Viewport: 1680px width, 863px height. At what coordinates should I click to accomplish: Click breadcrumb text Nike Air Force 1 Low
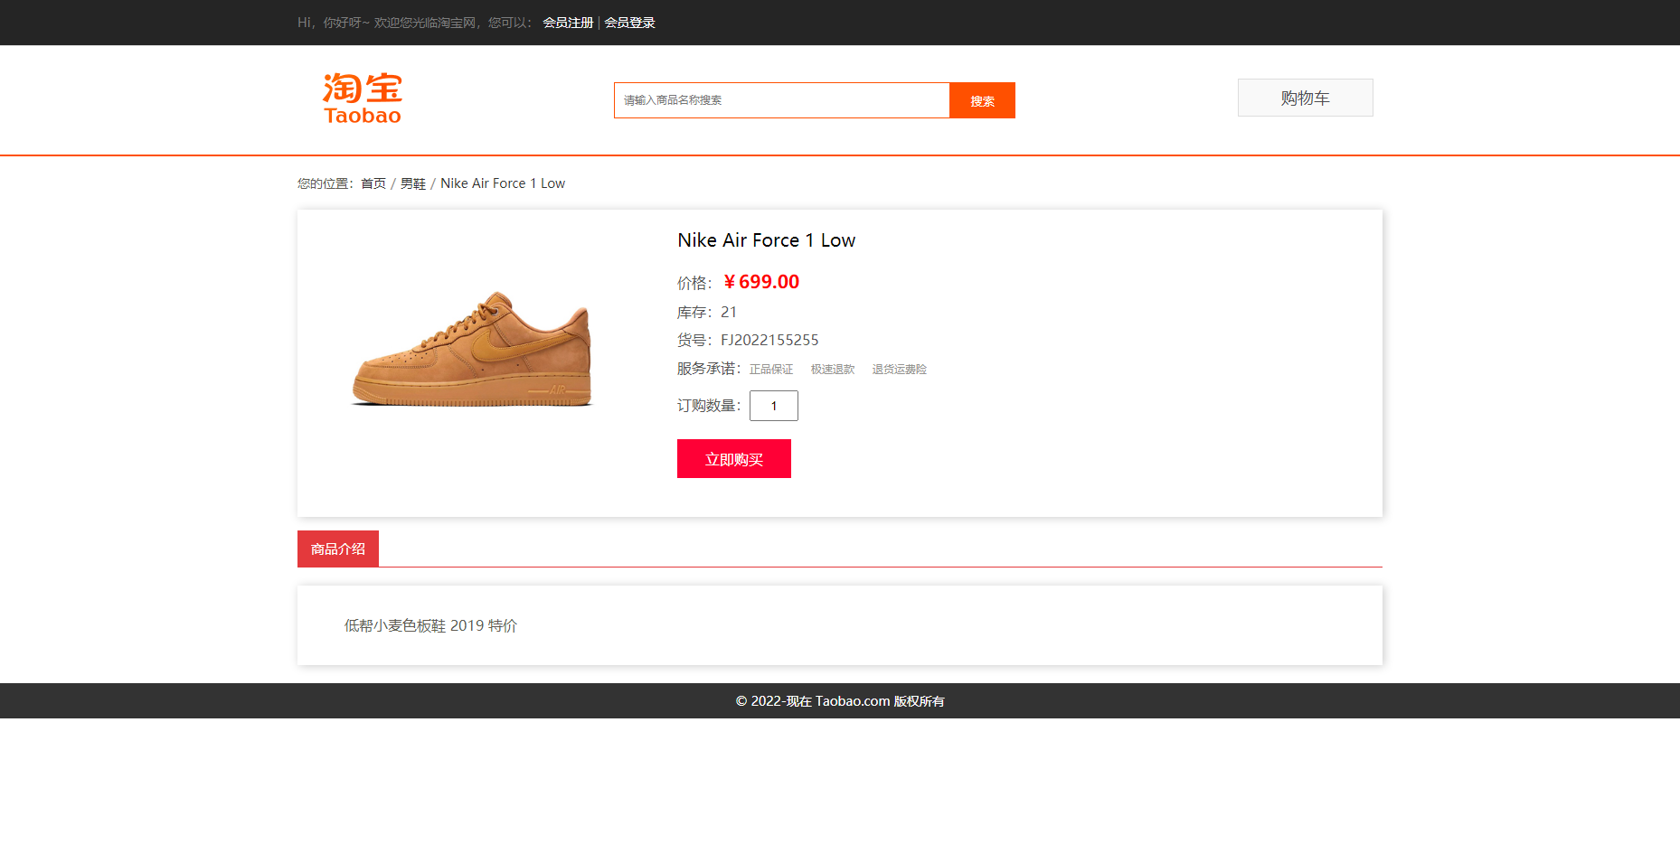503,183
